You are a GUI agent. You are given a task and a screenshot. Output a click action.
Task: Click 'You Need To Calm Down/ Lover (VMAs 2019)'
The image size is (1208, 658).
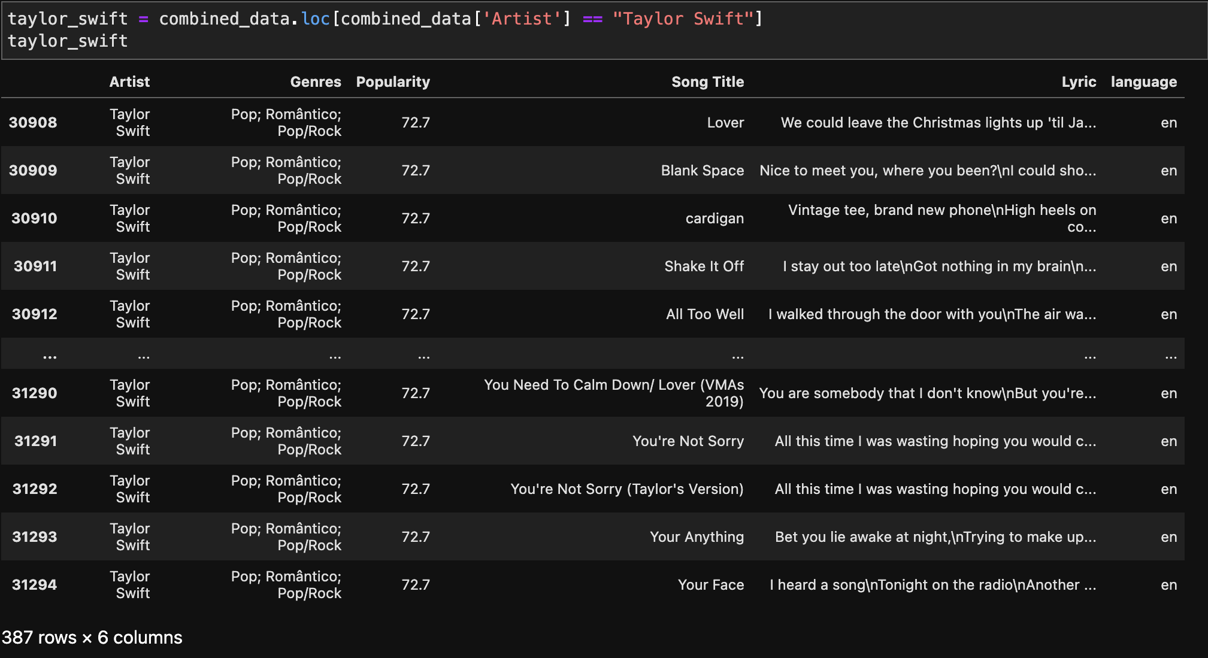click(x=614, y=393)
